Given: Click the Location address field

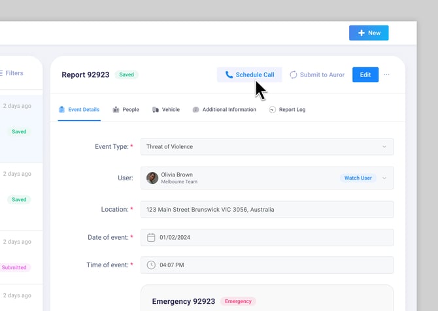Looking at the screenshot, I should click(267, 209).
